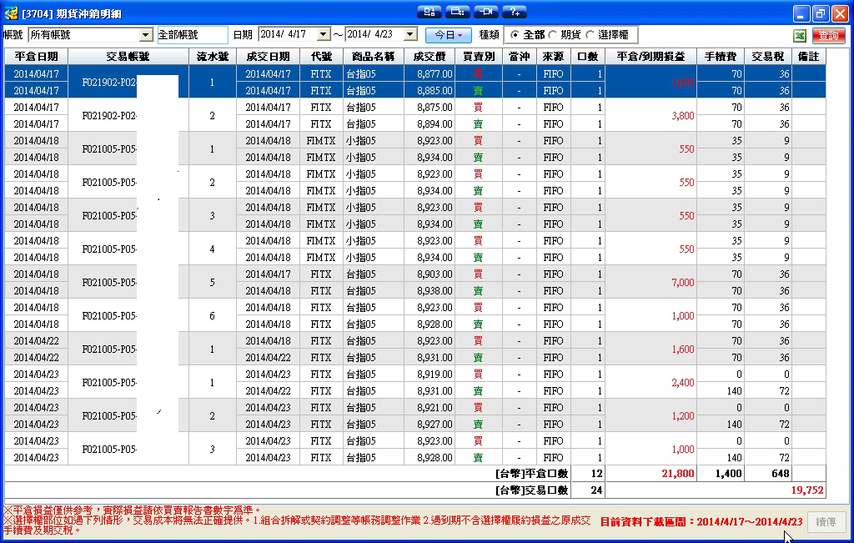Click the 交易口數 total count 24

[596, 490]
